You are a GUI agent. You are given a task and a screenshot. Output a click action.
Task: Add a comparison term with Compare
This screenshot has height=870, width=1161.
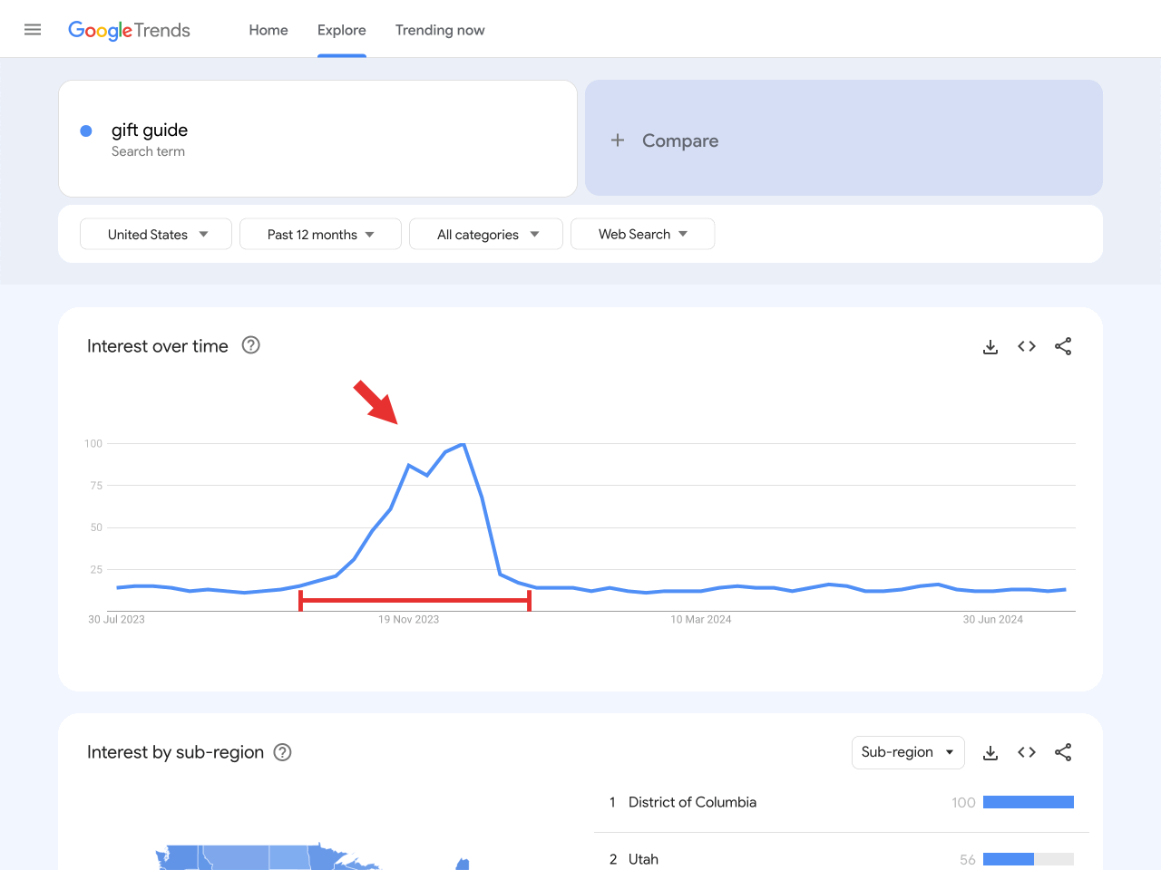click(x=844, y=140)
